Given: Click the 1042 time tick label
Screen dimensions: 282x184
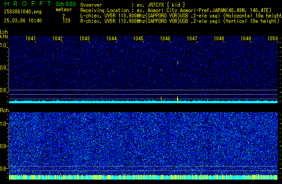Looking at the screenshot, I should point(57,39).
